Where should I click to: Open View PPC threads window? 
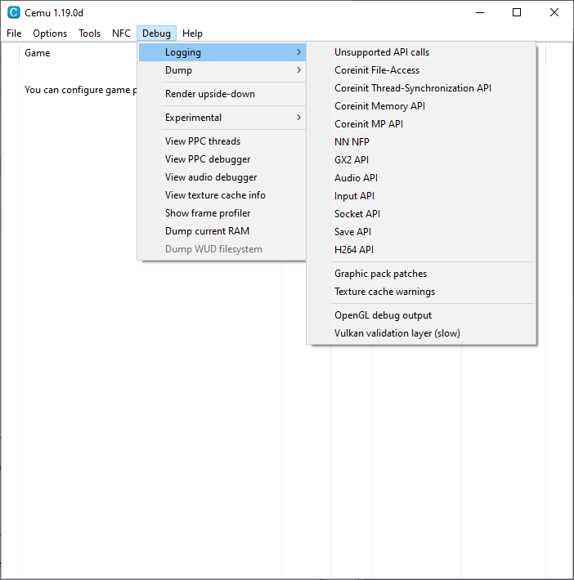coord(222,141)
